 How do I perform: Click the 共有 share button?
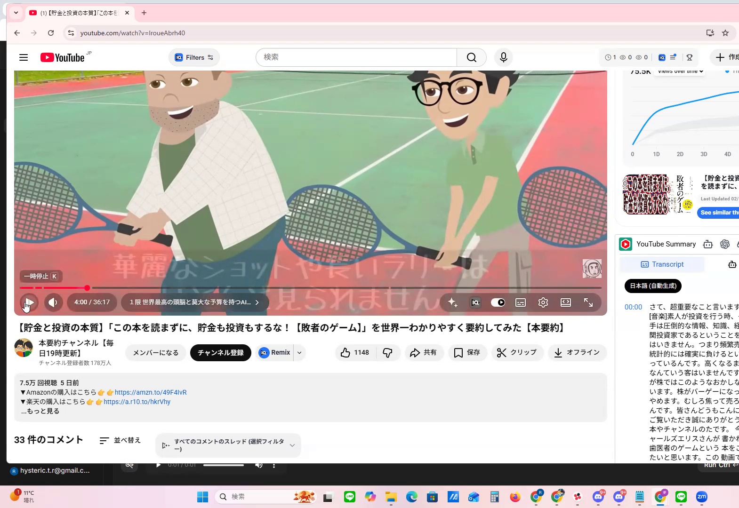coord(424,353)
